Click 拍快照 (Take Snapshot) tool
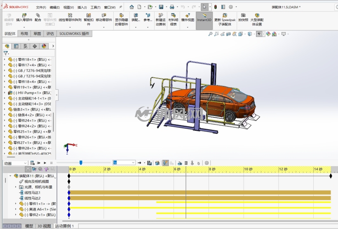 243,18
